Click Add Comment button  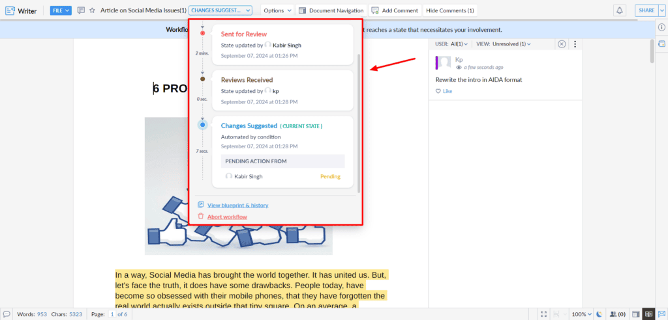395,10
